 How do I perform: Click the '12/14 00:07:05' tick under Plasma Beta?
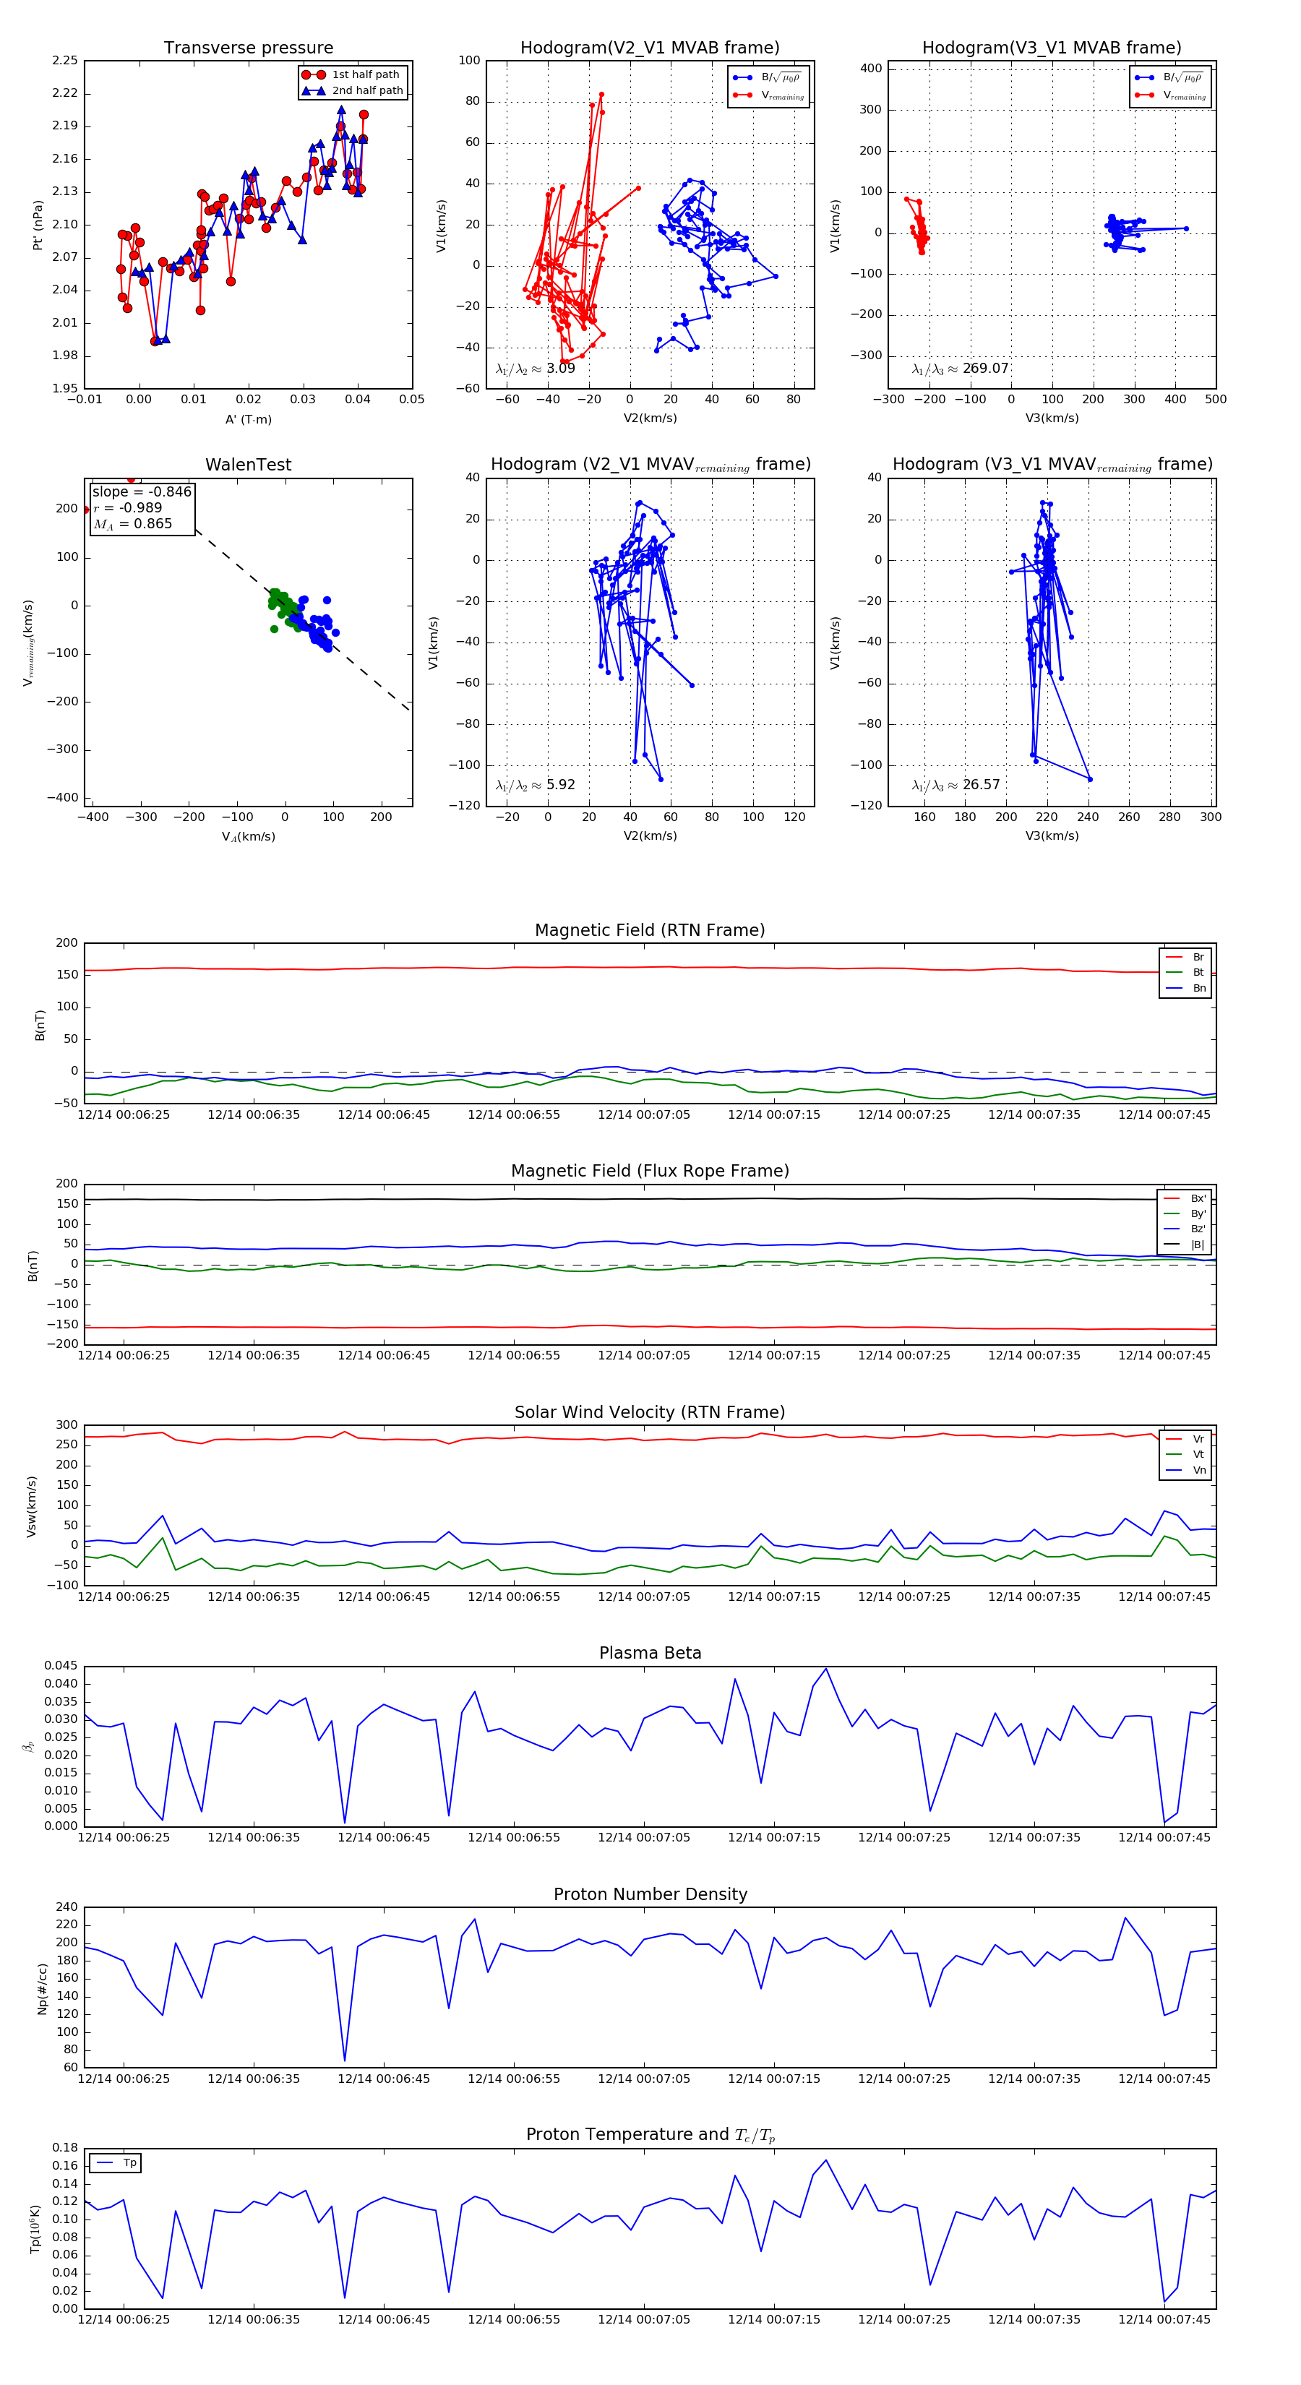point(643,1838)
